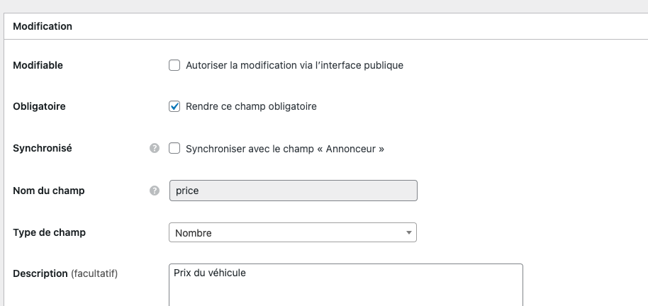
Task: Click label Autoriser la modification via l'interface publique
Action: click(x=294, y=65)
